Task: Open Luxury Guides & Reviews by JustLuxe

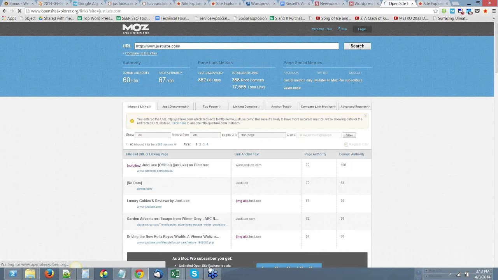Action: (158, 201)
